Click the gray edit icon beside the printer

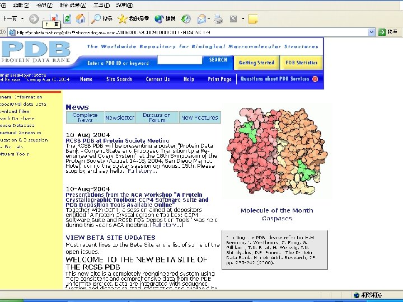pos(233,18)
